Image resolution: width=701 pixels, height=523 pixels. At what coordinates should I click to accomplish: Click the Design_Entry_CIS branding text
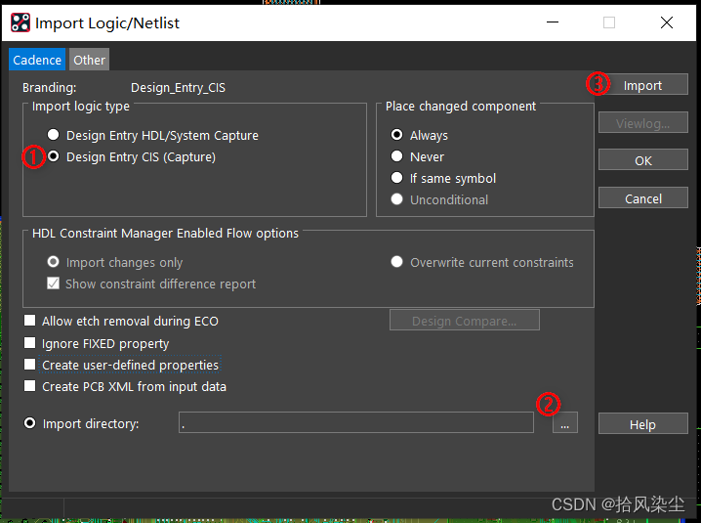coord(178,87)
